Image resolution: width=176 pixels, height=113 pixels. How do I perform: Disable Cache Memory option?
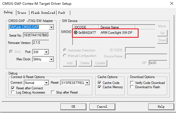[99, 87]
